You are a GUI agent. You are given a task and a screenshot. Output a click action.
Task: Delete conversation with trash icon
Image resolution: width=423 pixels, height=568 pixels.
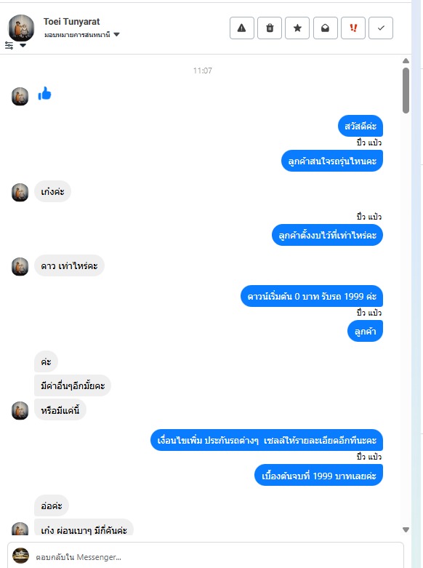tap(270, 28)
